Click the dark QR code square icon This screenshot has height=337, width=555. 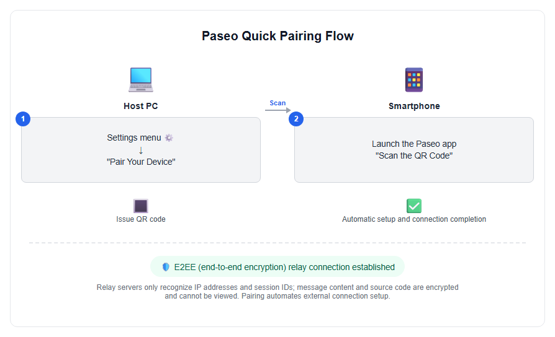point(141,206)
